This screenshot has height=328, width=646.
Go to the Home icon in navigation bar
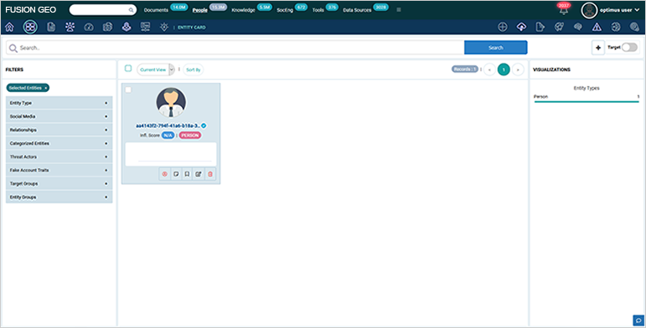(9, 27)
